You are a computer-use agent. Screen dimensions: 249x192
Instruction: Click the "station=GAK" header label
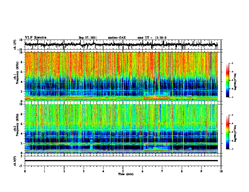pos(117,38)
